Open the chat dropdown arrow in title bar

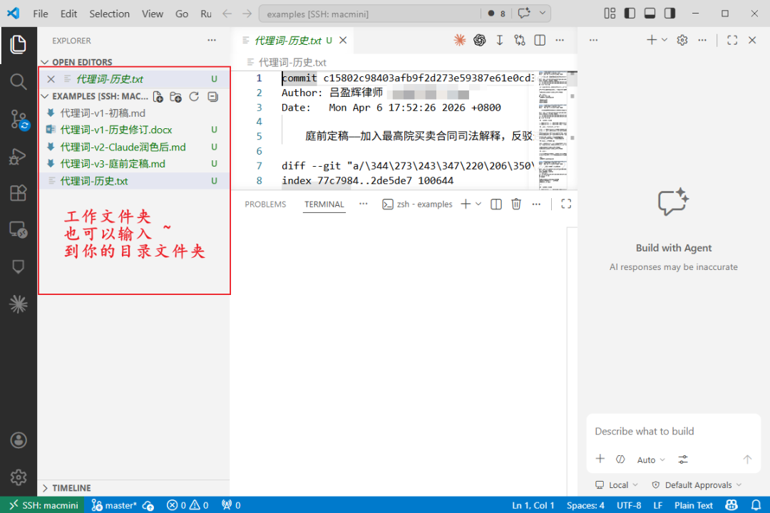542,14
